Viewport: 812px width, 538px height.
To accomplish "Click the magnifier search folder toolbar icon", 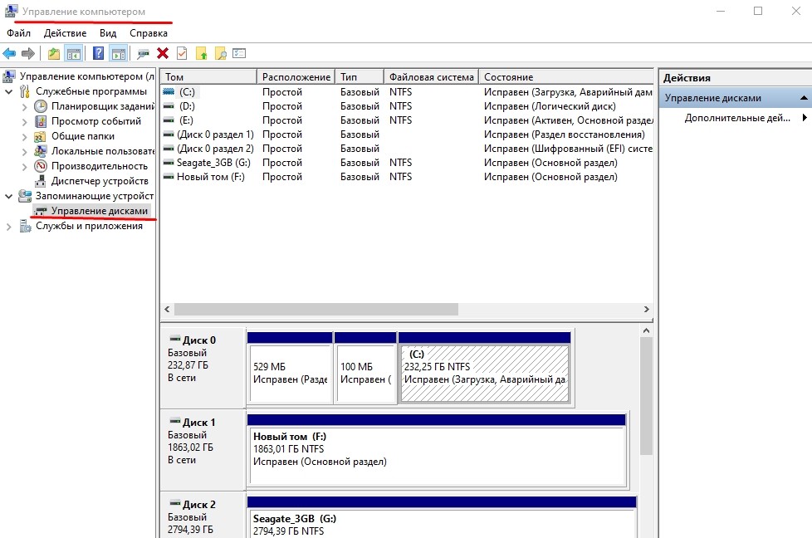I will (x=220, y=53).
